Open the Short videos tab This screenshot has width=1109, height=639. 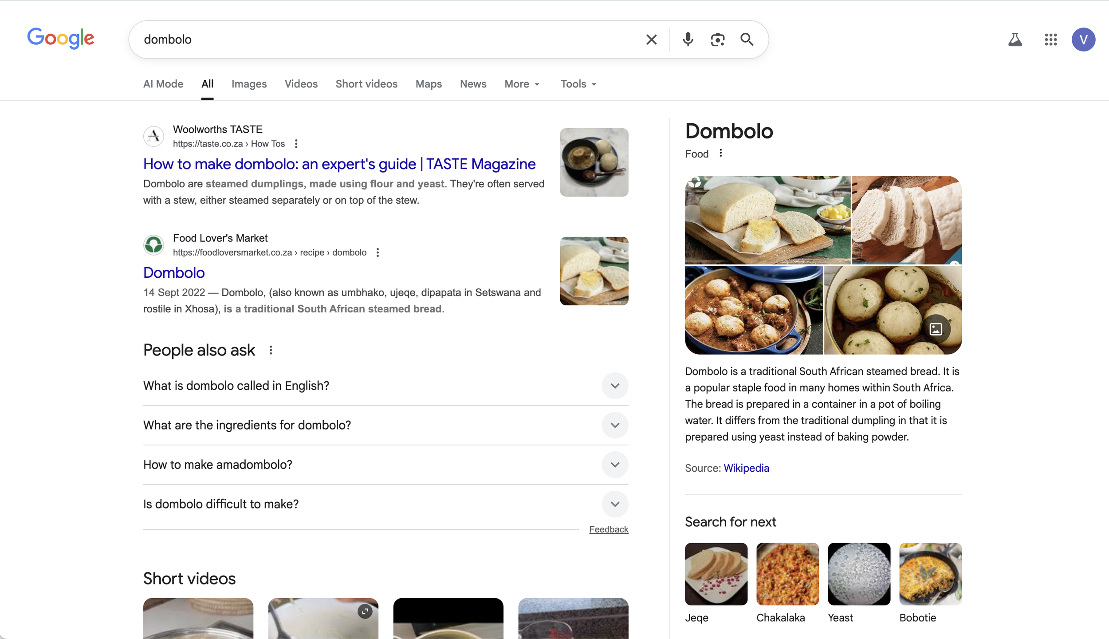366,84
